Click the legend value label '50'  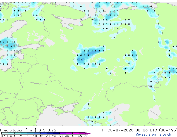[x=86, y=136]
